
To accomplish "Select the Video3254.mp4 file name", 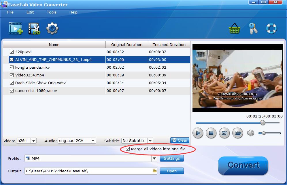I will [30, 75].
